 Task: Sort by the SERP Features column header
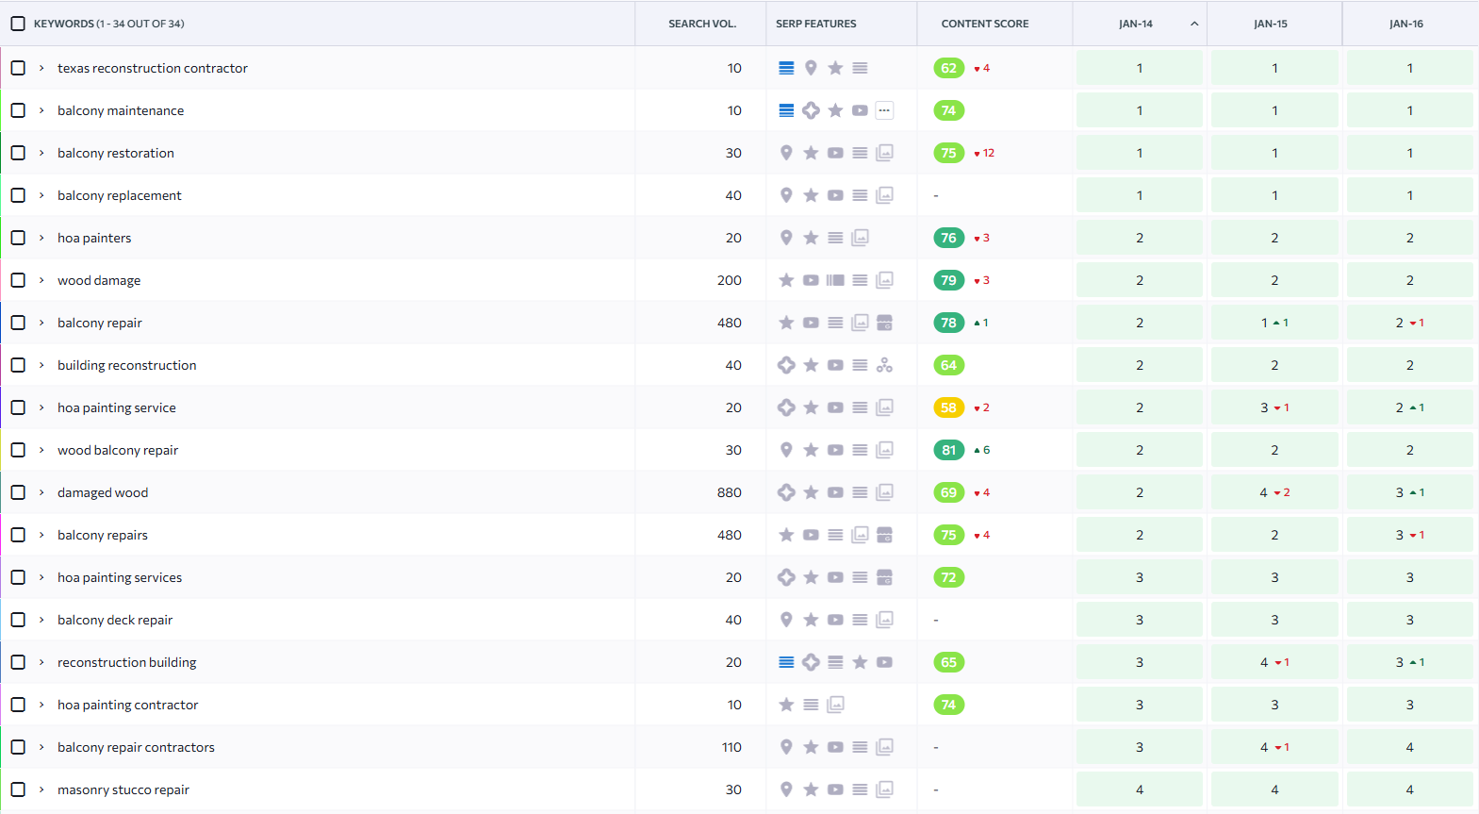pyautogui.click(x=816, y=24)
